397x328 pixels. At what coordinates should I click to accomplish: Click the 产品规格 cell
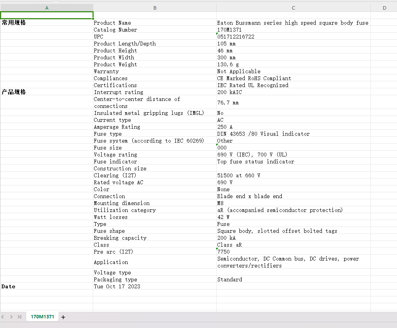(47, 92)
